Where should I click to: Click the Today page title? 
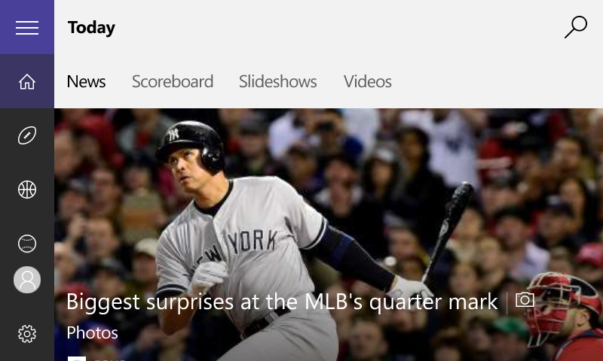[x=91, y=28]
